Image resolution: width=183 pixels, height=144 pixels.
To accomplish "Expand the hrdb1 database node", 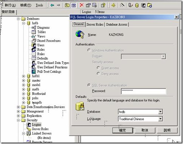I will coord(23,76).
